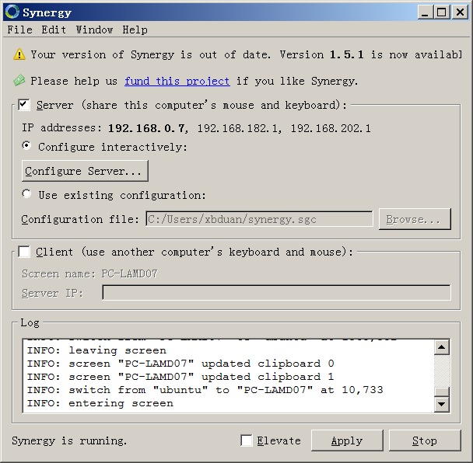Follow the 'fund this project' link
The image size is (473, 463).
pyautogui.click(x=177, y=81)
